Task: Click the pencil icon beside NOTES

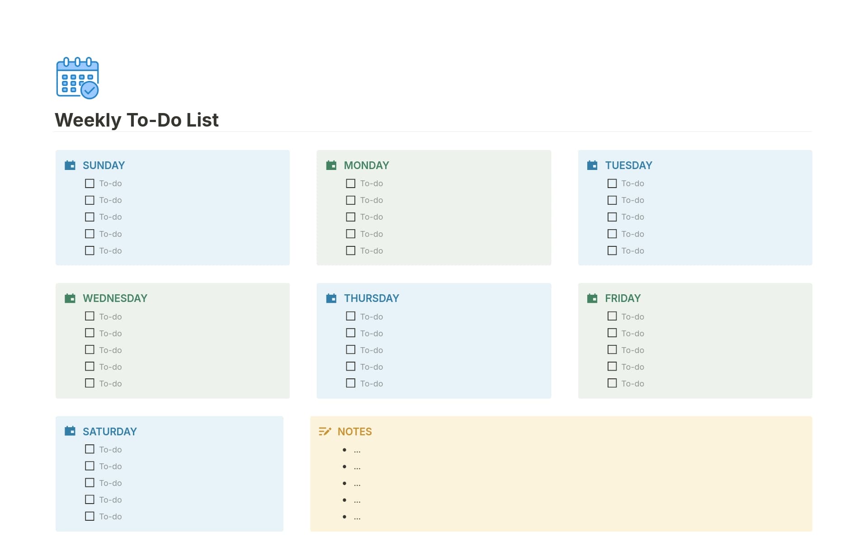Action: click(325, 432)
